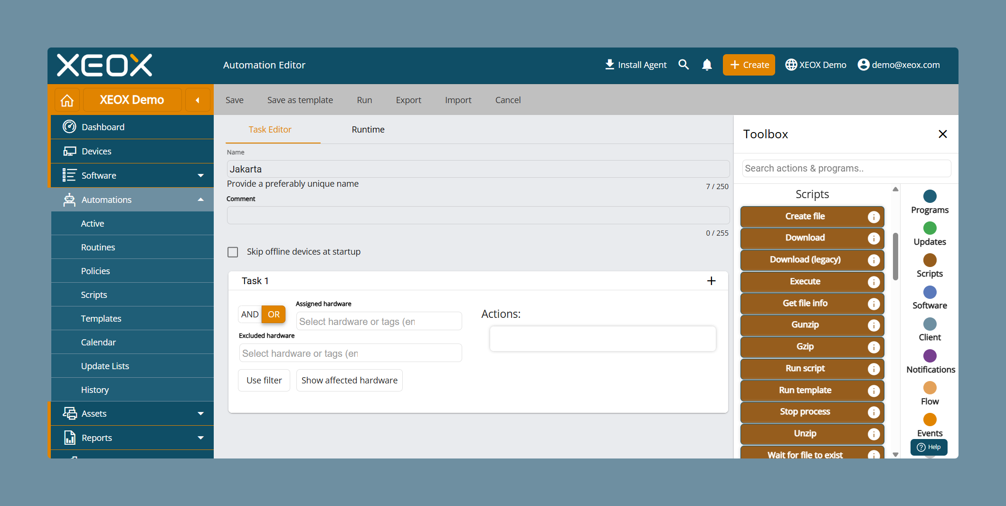This screenshot has height=506, width=1006.
Task: Select the Notifications purple category dot
Action: [x=930, y=356]
